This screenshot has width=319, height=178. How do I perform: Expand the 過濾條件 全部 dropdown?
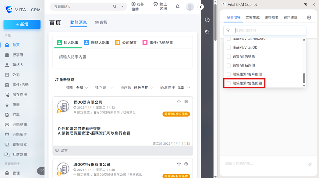click(184, 87)
